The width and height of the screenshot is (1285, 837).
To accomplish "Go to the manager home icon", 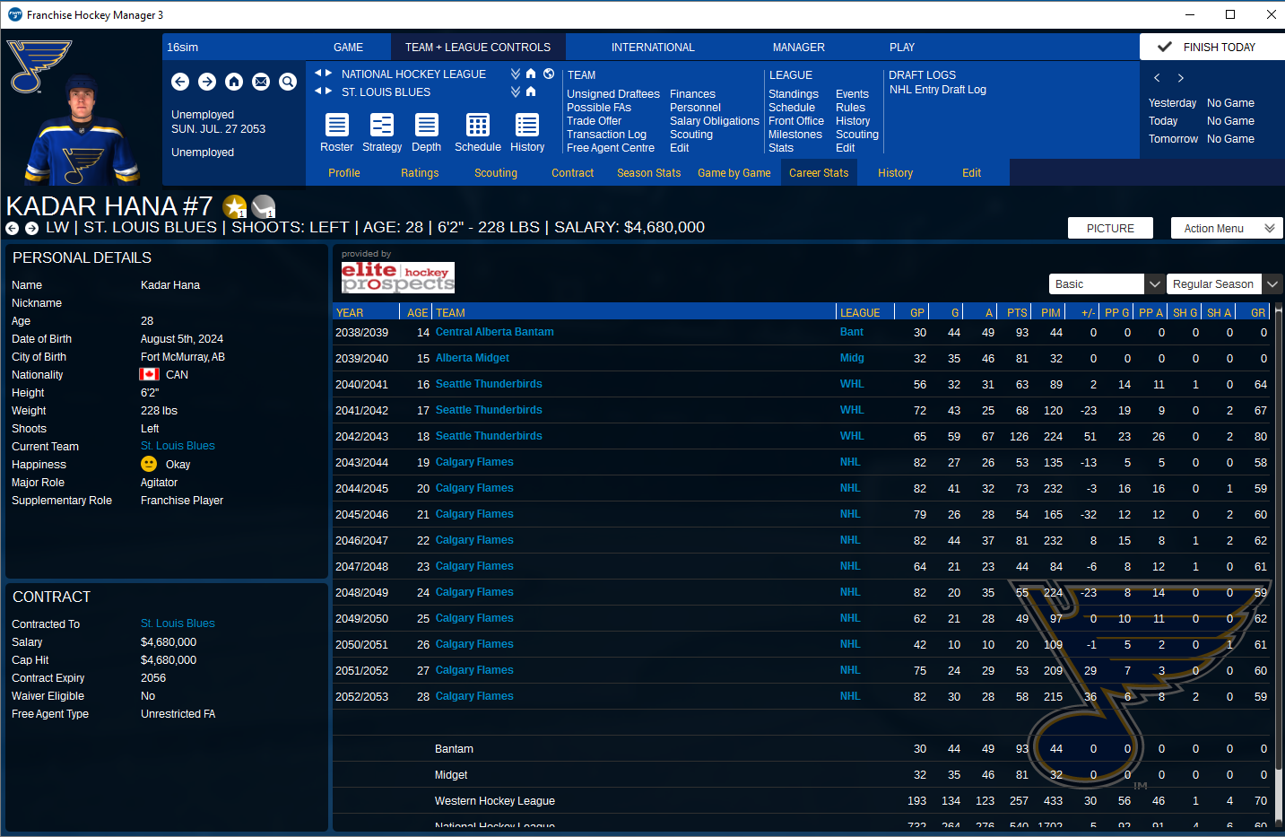I will click(234, 82).
